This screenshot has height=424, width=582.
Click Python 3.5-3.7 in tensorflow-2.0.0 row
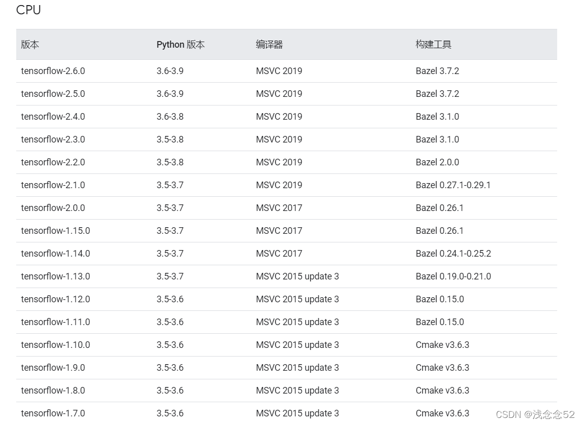tap(170, 208)
